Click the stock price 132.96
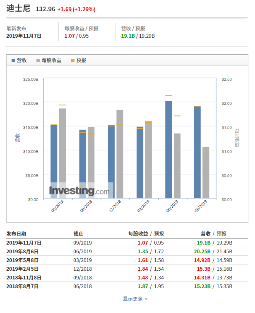This screenshot has width=255, height=313. pyautogui.click(x=46, y=9)
